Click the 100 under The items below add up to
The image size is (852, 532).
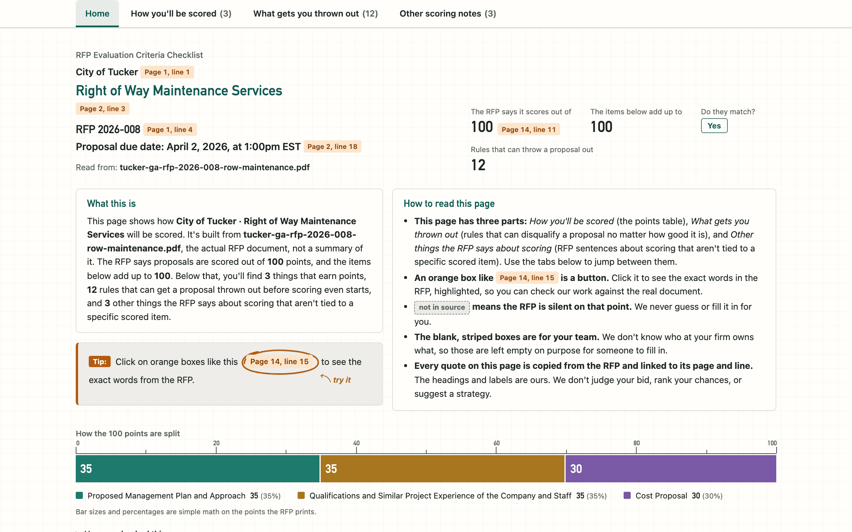point(602,126)
